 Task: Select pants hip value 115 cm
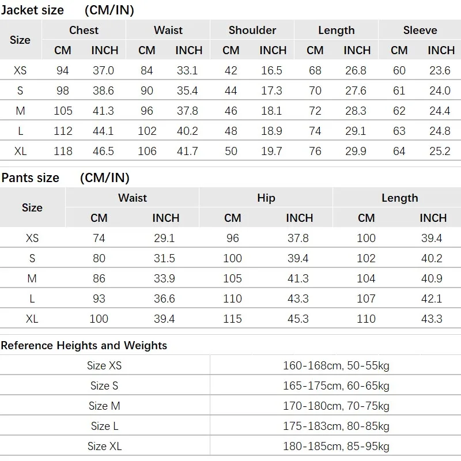click(233, 319)
